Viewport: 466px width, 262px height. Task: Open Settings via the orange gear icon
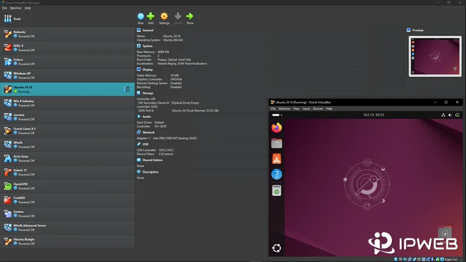tap(164, 16)
